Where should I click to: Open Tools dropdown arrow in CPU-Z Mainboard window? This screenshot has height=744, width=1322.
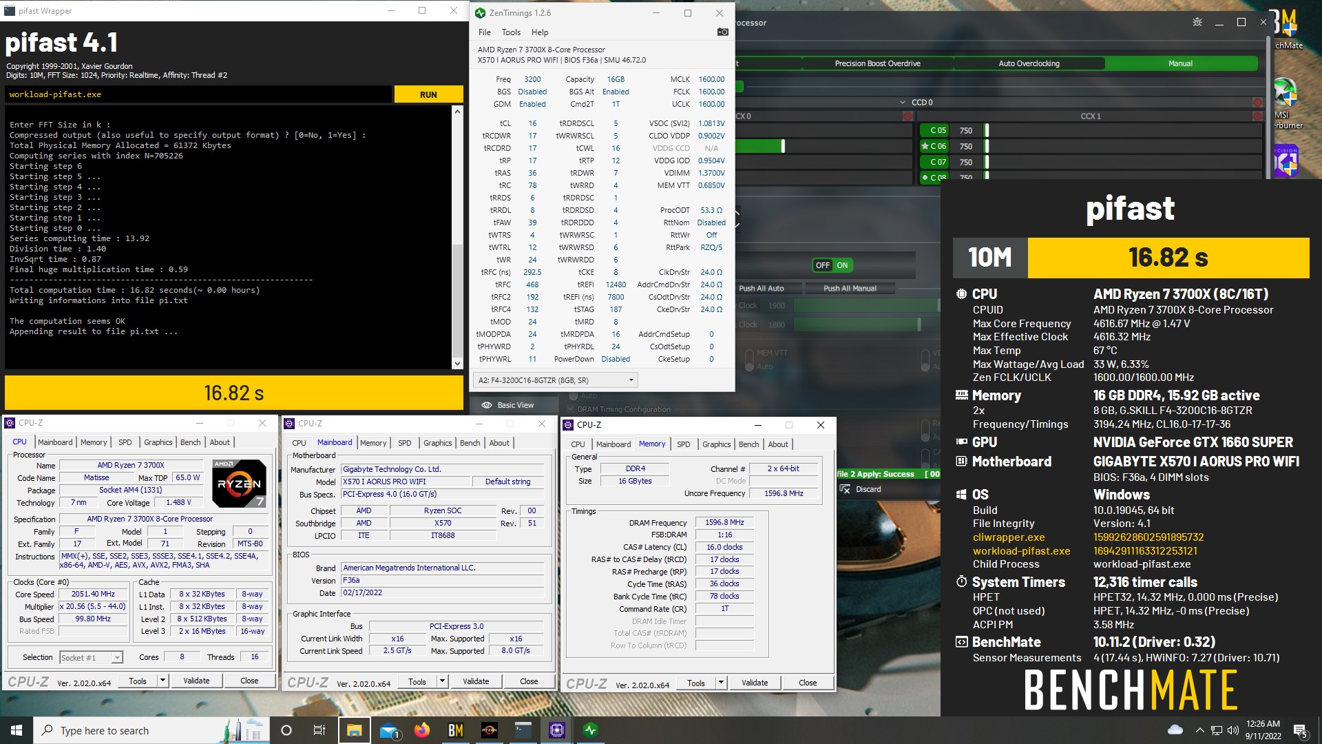pos(442,682)
